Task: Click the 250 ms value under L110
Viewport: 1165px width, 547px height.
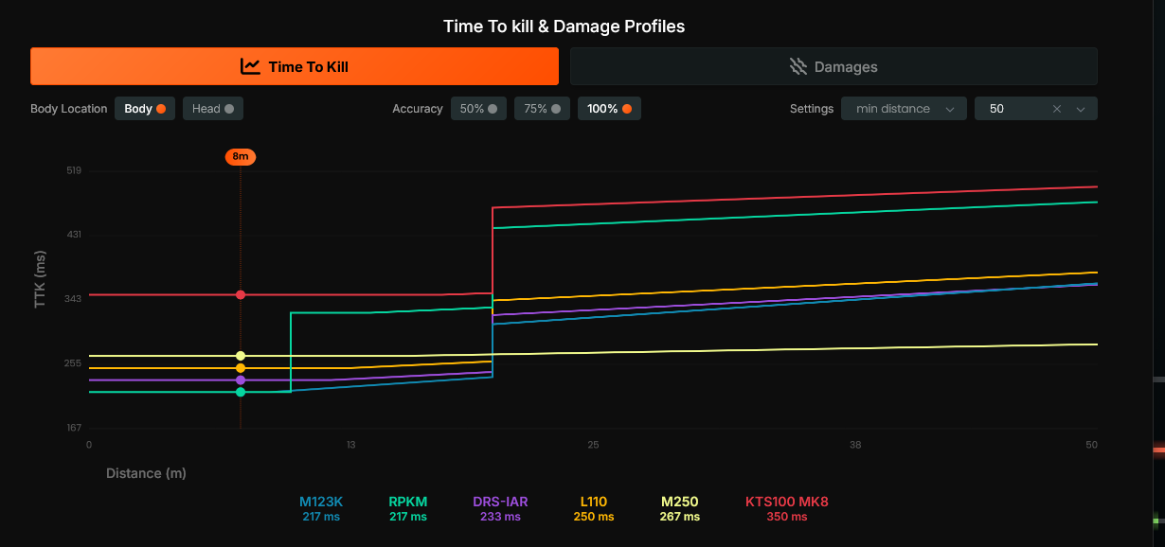Action: click(x=594, y=517)
